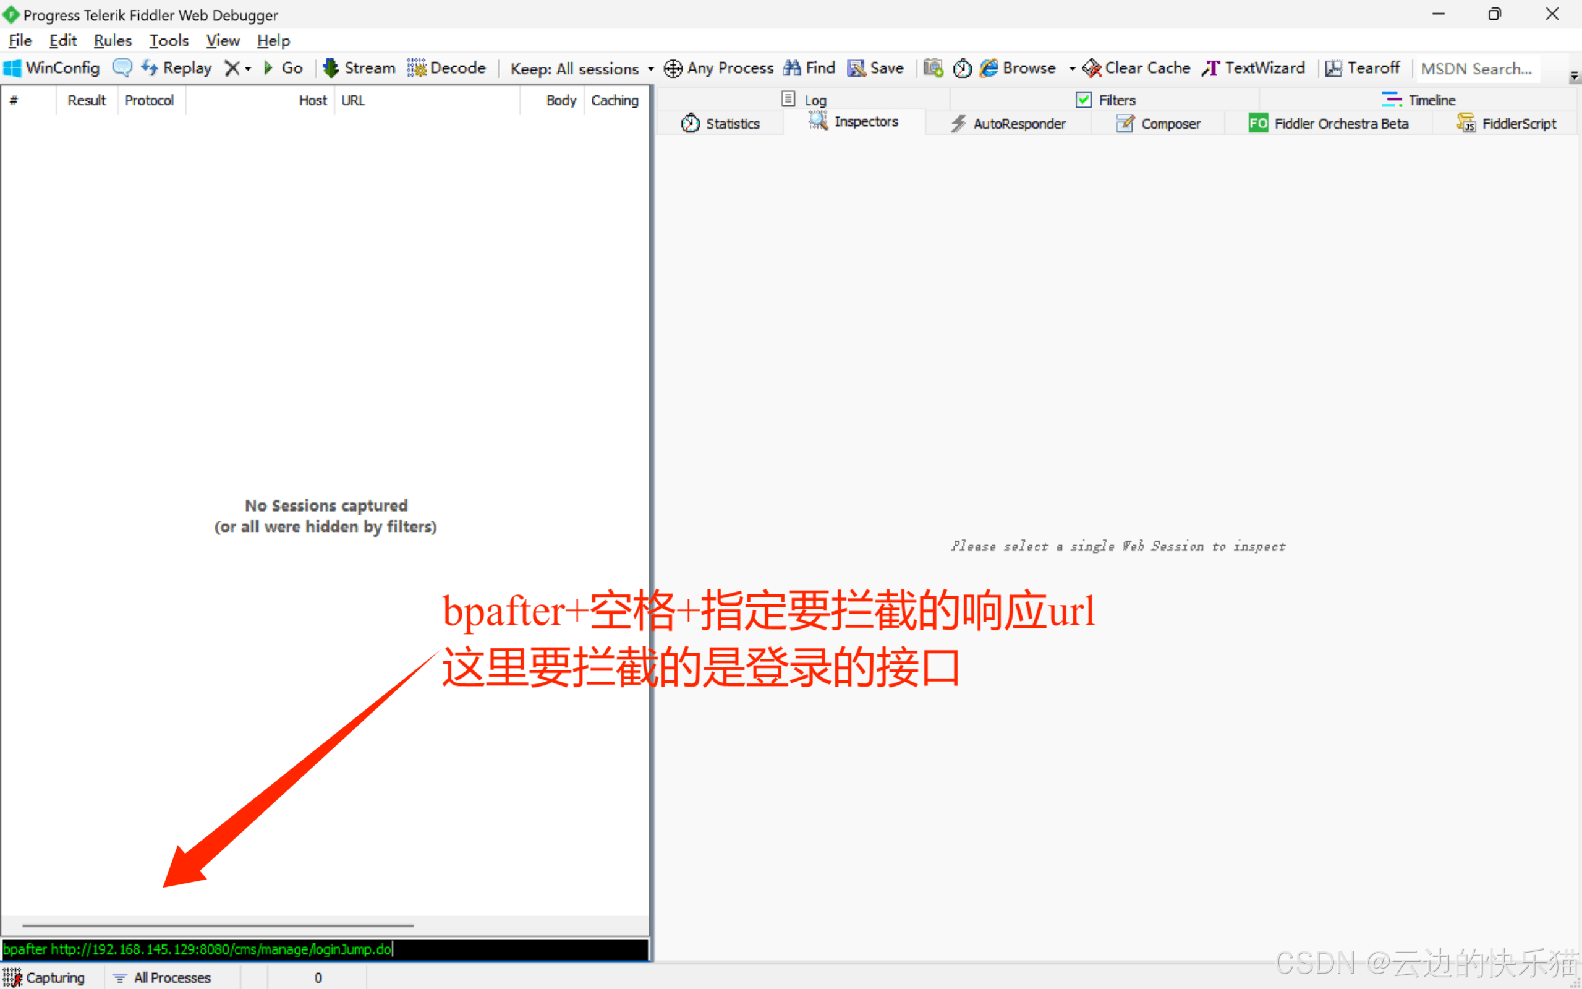The width and height of the screenshot is (1582, 989).
Task: Click the timer stopwatch icon
Action: click(961, 68)
